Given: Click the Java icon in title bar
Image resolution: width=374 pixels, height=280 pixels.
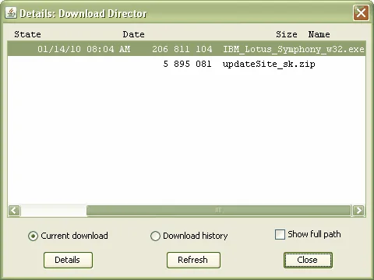Looking at the screenshot, I should coord(11,12).
